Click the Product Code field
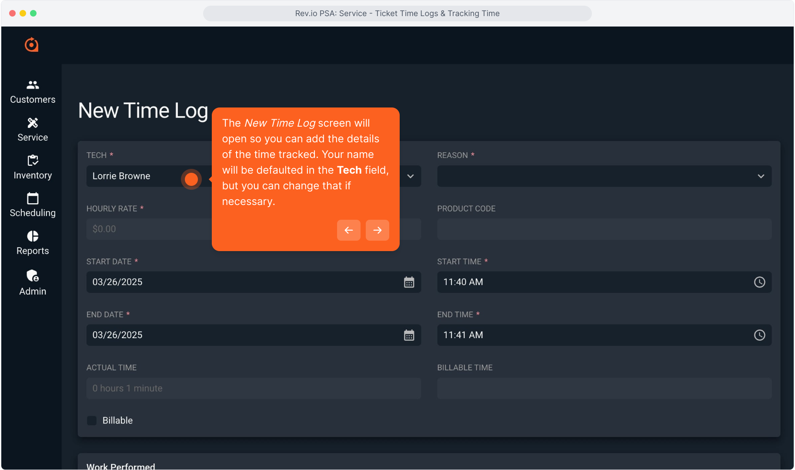The height and width of the screenshot is (470, 795). pyautogui.click(x=604, y=229)
